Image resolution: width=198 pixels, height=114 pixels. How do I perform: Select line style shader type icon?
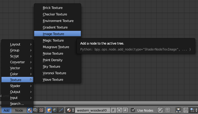pyautogui.click(x=61, y=110)
